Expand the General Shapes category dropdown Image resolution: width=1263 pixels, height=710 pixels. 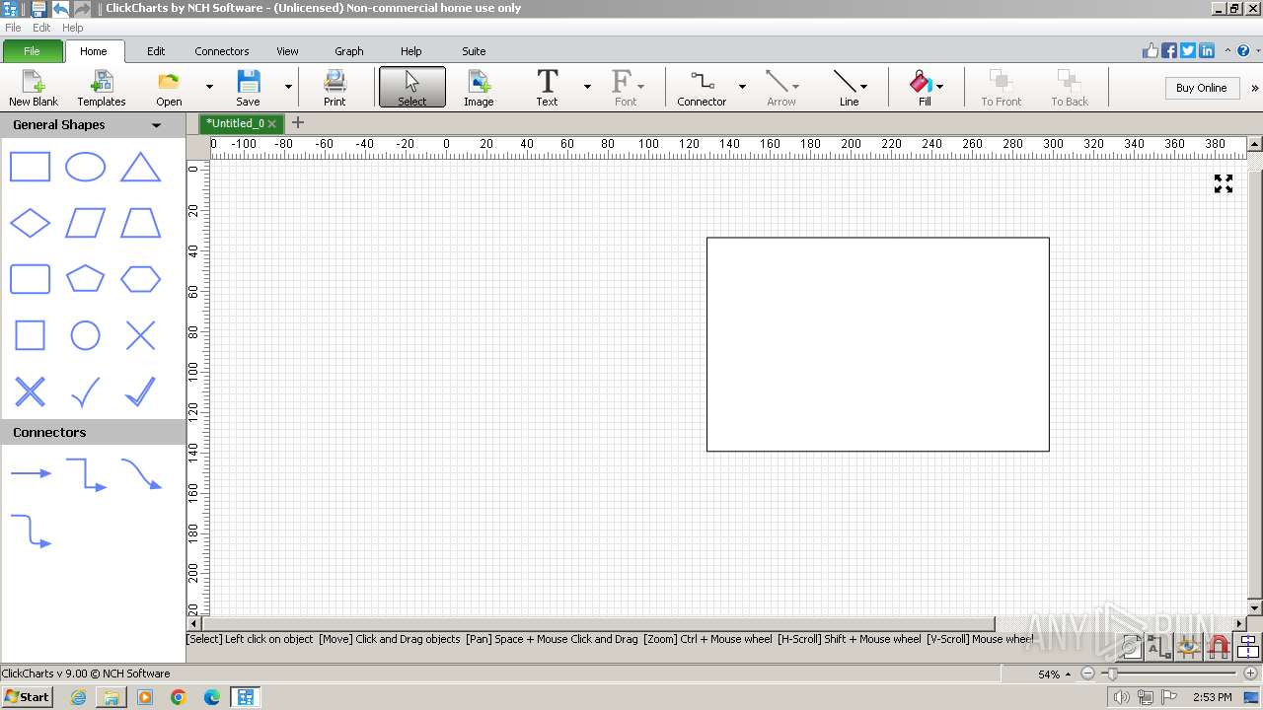[x=156, y=125]
